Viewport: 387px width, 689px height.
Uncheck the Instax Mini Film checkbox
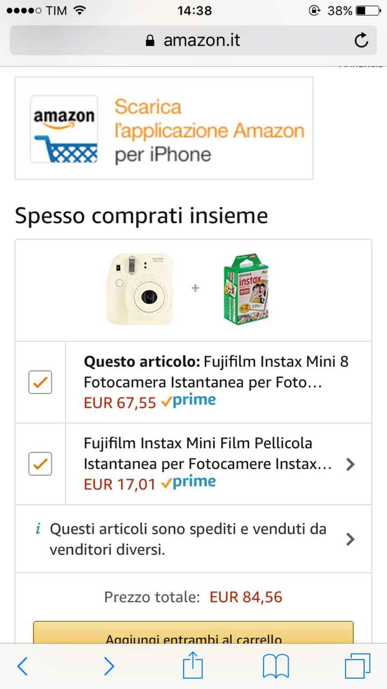(x=40, y=463)
